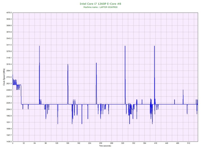Click the tall spike peak near 327 seconds
201x151 pixels.
125,46
